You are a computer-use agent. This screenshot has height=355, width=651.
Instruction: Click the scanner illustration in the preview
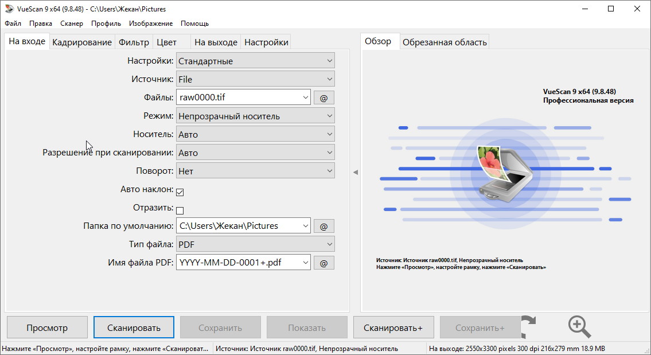[506, 171]
